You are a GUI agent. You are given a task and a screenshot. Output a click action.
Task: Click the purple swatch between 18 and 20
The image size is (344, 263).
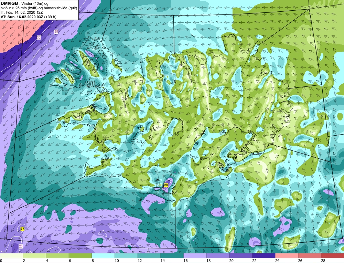(218, 256)
